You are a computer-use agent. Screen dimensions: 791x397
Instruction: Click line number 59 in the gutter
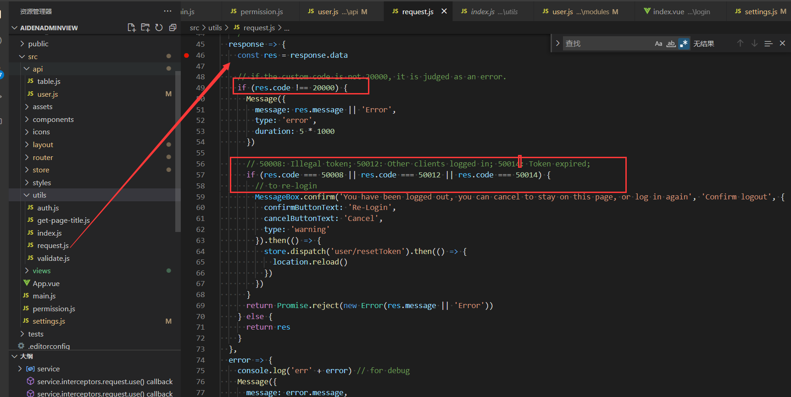(x=201, y=197)
